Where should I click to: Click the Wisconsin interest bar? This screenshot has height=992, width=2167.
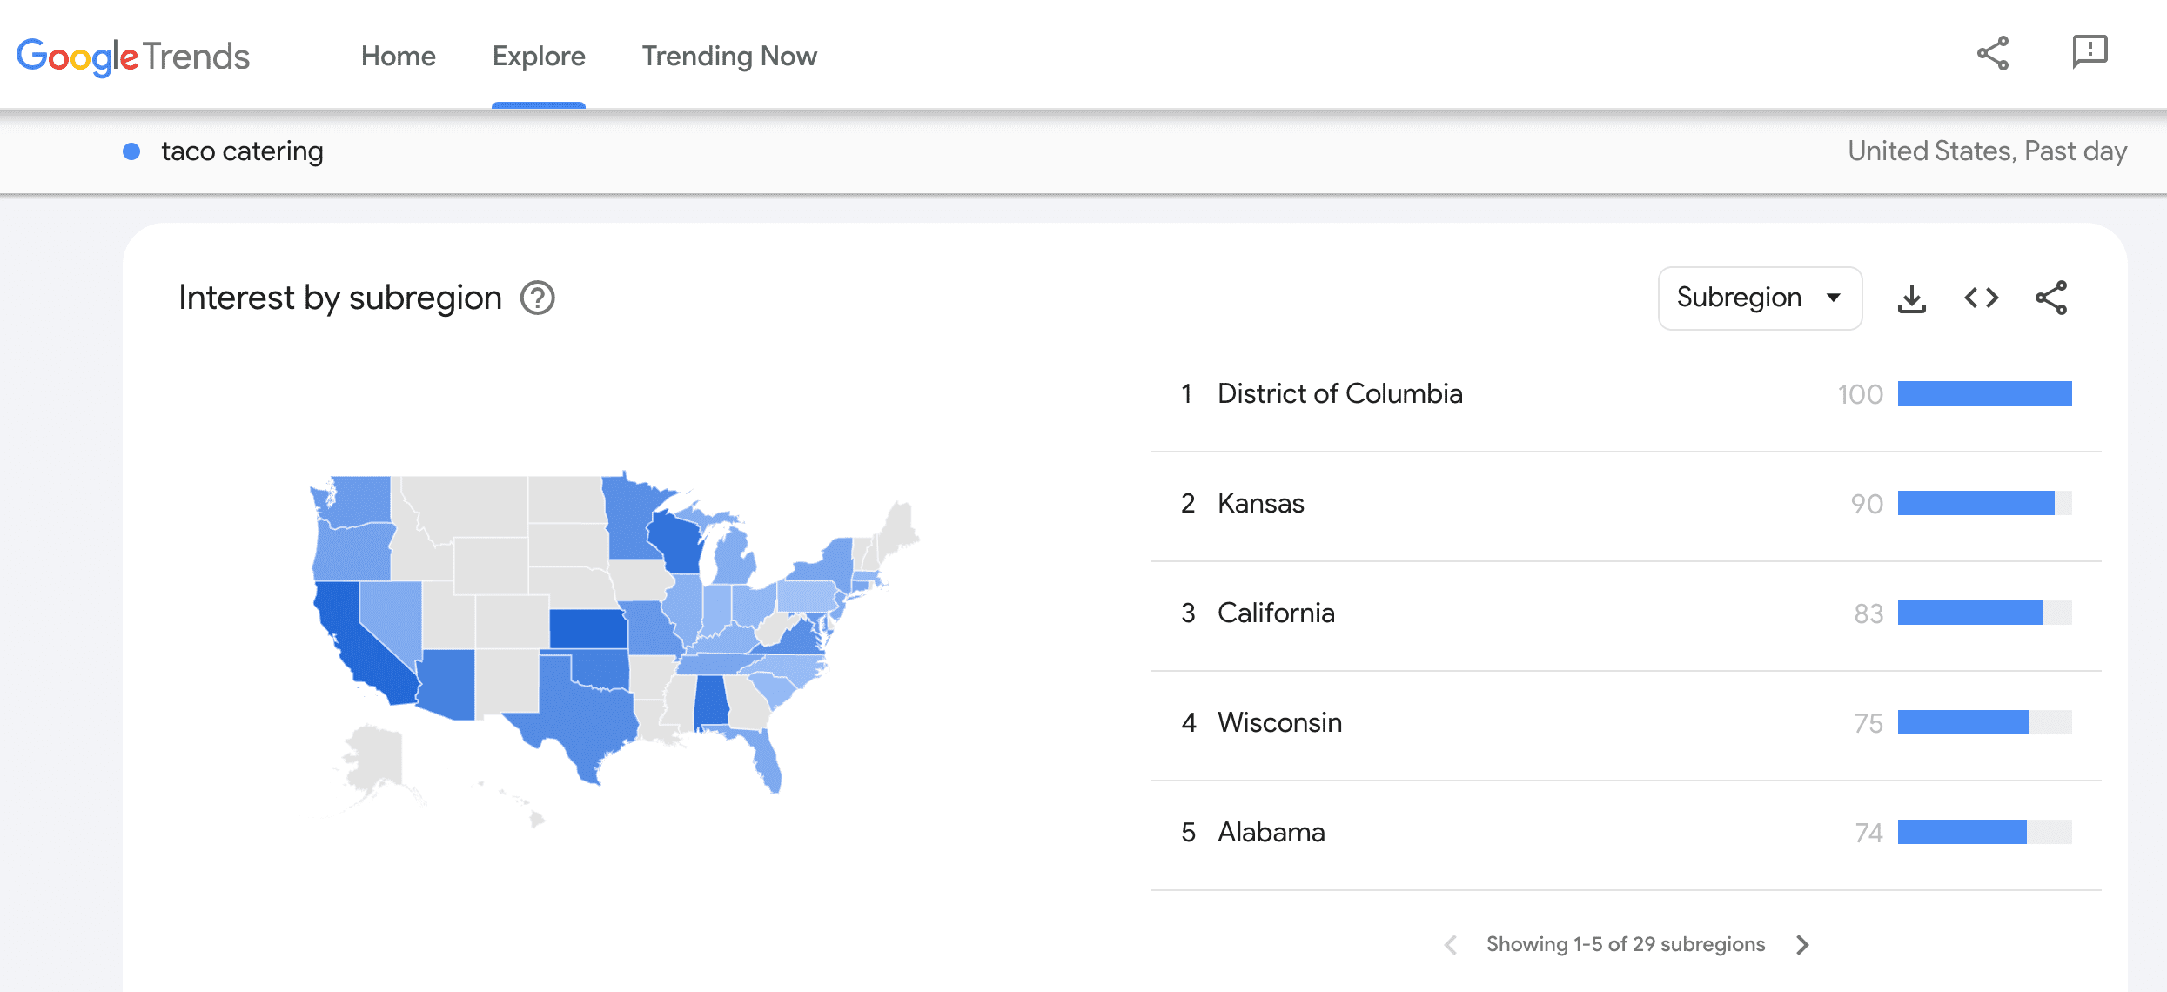(1962, 723)
